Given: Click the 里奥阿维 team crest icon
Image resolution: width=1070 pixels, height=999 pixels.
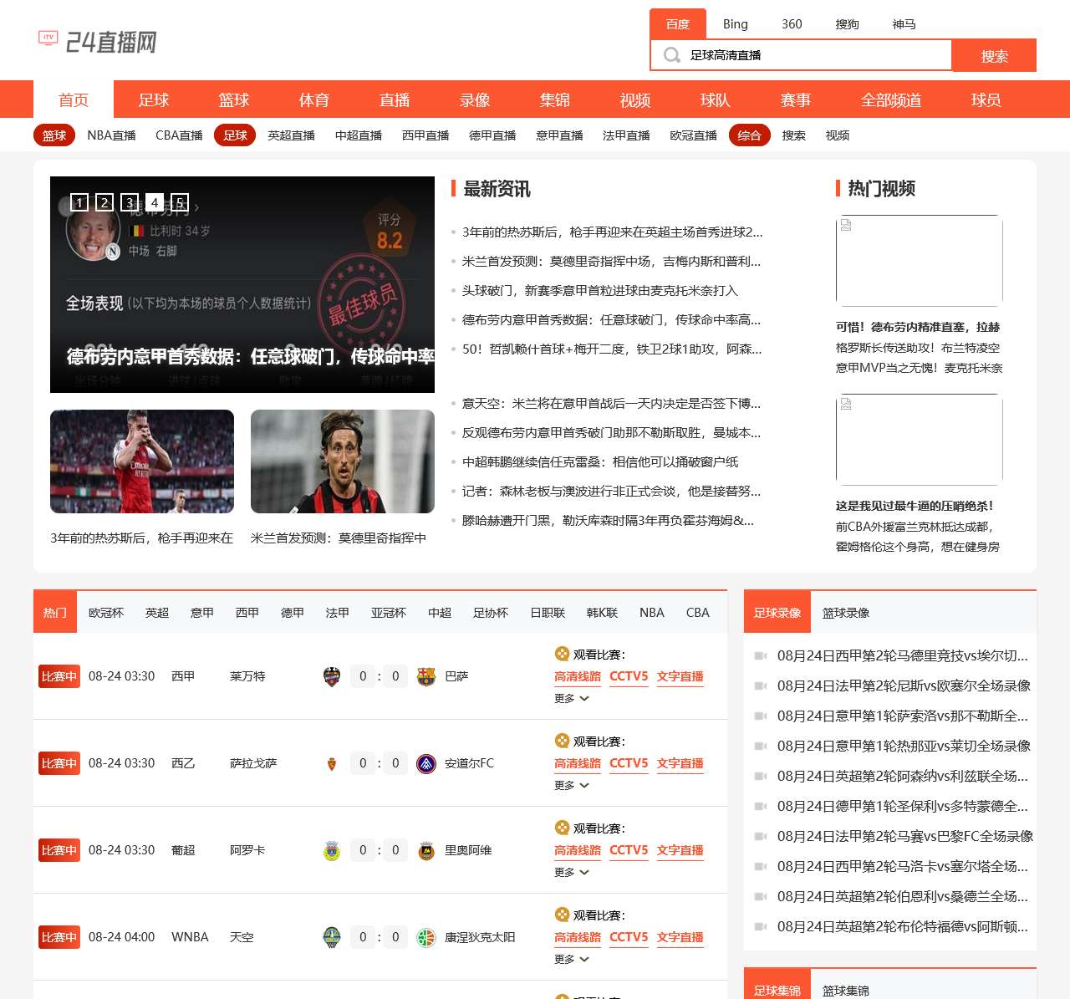Looking at the screenshot, I should point(426,850).
